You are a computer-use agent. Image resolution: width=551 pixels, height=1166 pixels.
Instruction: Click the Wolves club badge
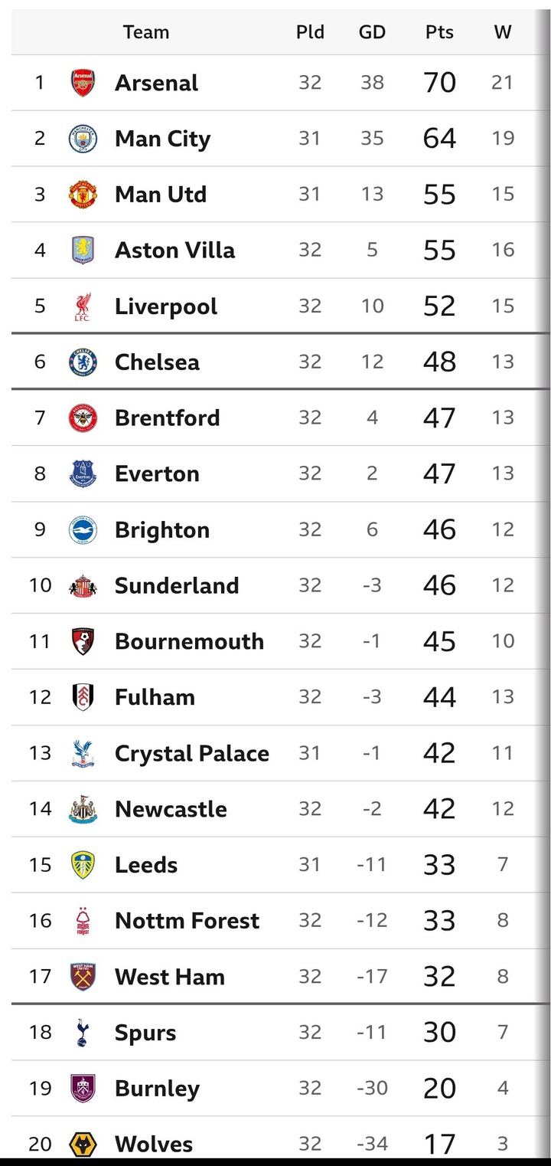click(x=83, y=1145)
